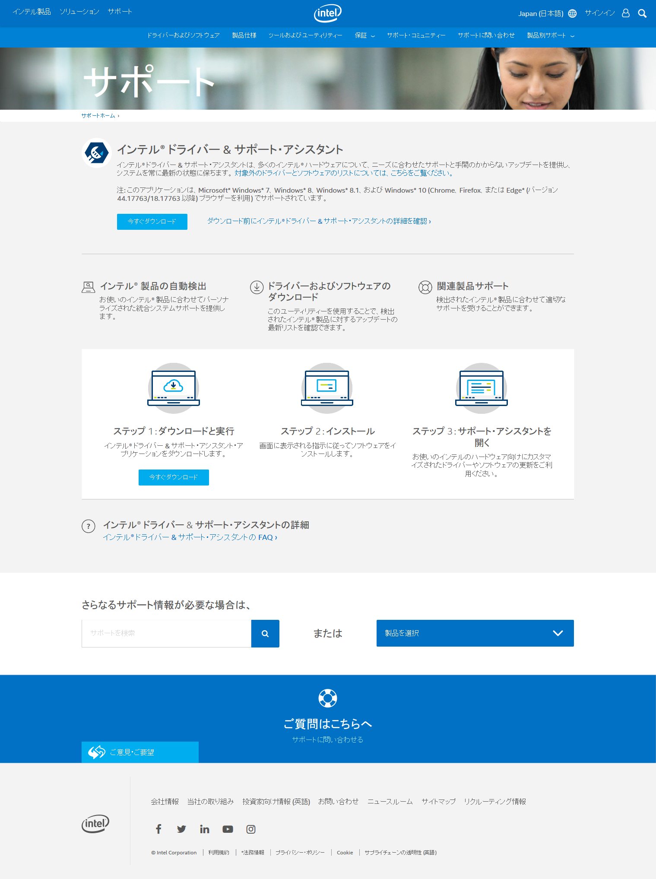The width and height of the screenshot is (656, 879).
Task: Click the Intel logo in header
Action: click(x=327, y=13)
